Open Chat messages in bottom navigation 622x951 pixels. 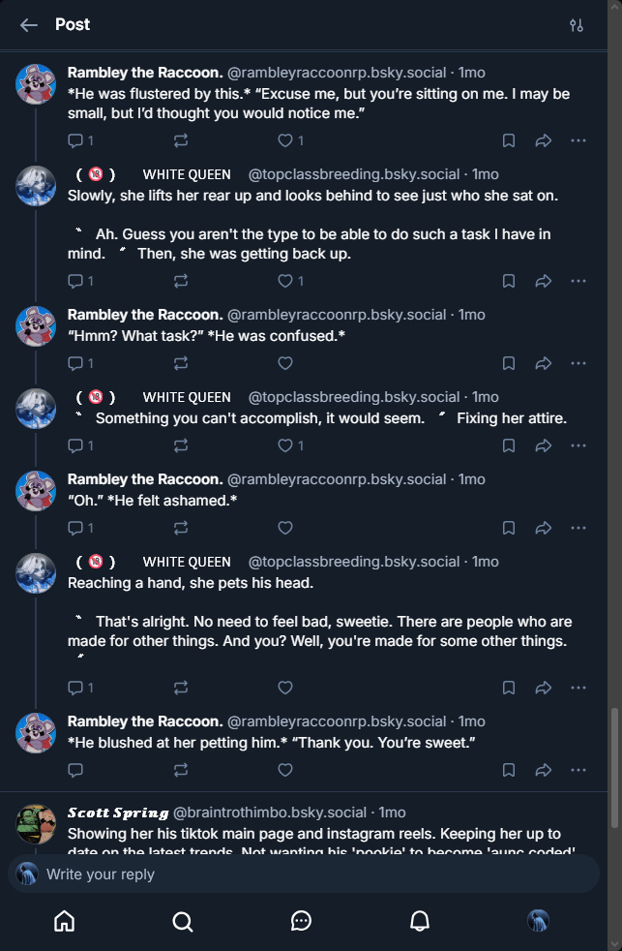(x=301, y=921)
